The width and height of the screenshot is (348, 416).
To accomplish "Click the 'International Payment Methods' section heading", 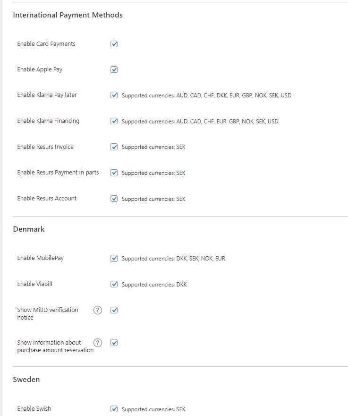I will pos(68,15).
